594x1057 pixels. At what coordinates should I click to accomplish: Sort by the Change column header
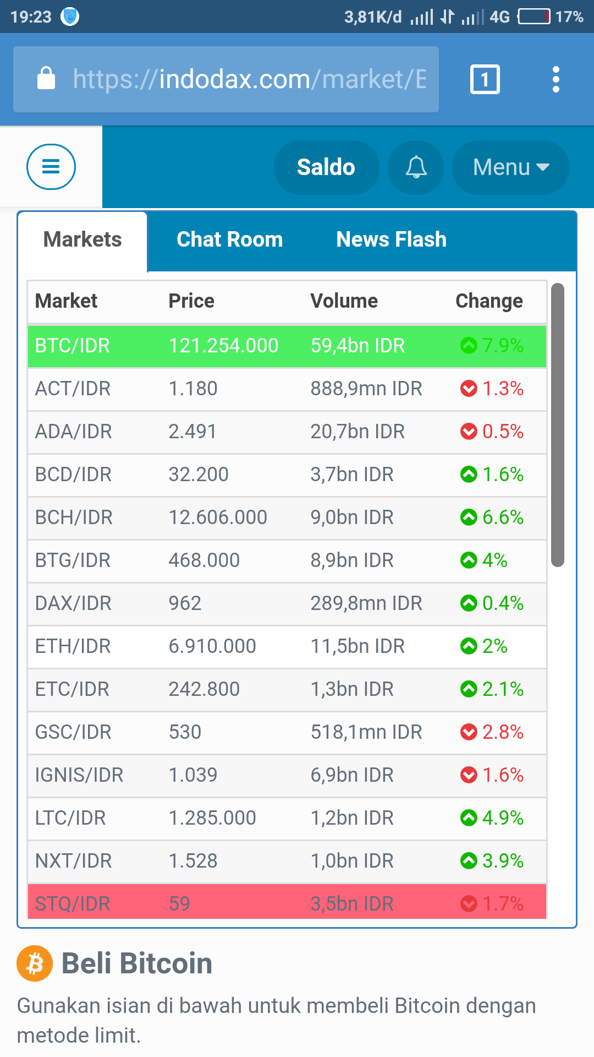(x=489, y=301)
